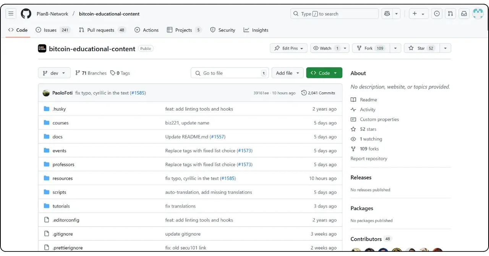Open the hamburger navigation menu
Image resolution: width=489 pixels, height=256 pixels.
[x=11, y=14]
